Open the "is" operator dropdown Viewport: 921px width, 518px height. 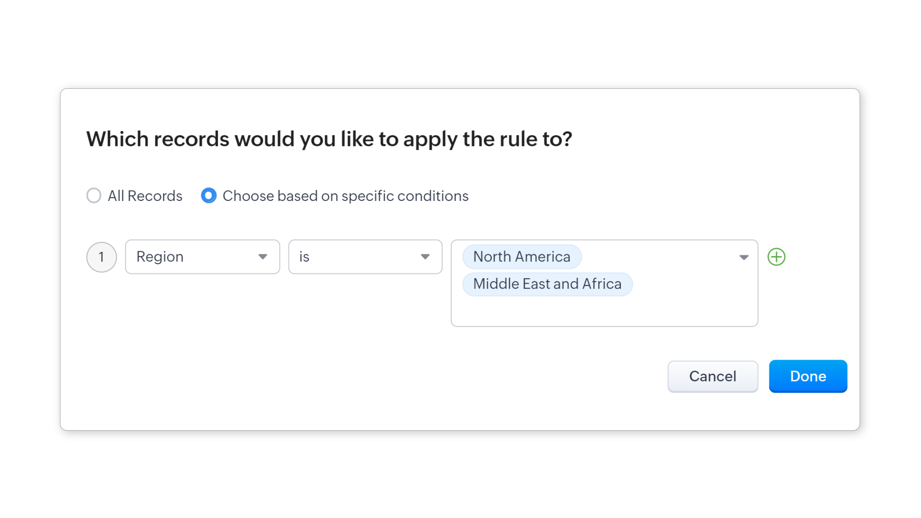(365, 257)
